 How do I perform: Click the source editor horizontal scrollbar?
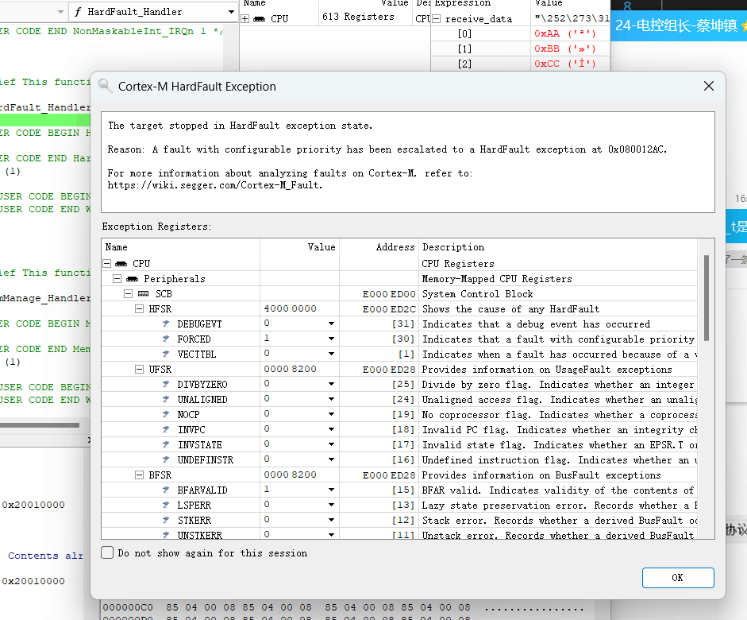coord(40,425)
